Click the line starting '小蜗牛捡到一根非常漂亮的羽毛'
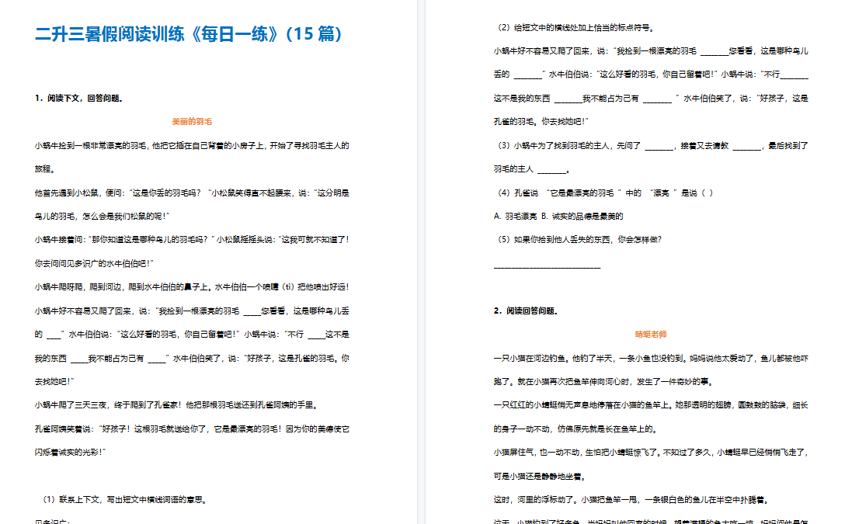Viewport: 859px width, 524px height. coord(192,146)
